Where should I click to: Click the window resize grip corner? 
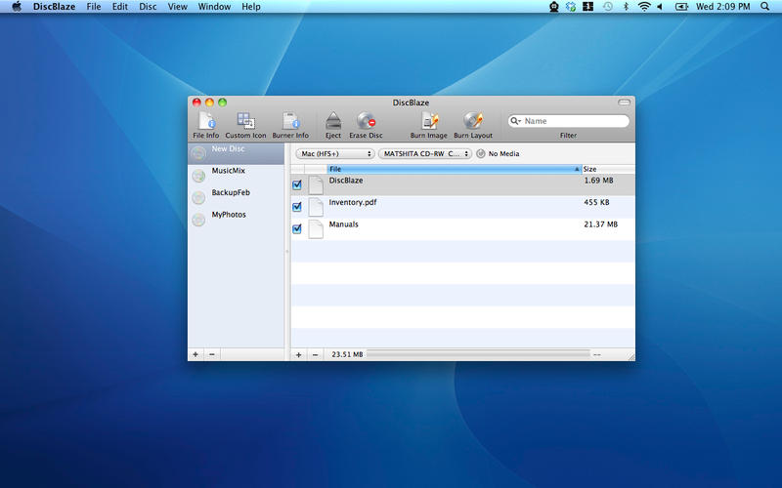point(630,356)
